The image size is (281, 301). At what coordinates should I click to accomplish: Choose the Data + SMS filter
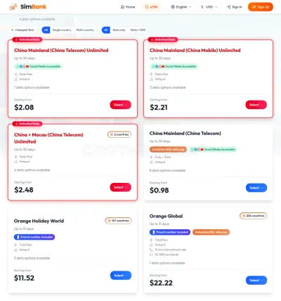tap(138, 30)
